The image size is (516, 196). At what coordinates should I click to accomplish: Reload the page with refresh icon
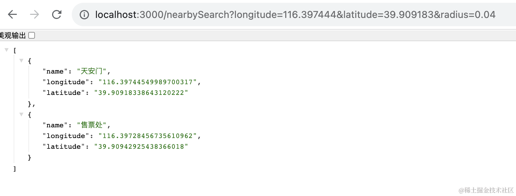(x=57, y=14)
